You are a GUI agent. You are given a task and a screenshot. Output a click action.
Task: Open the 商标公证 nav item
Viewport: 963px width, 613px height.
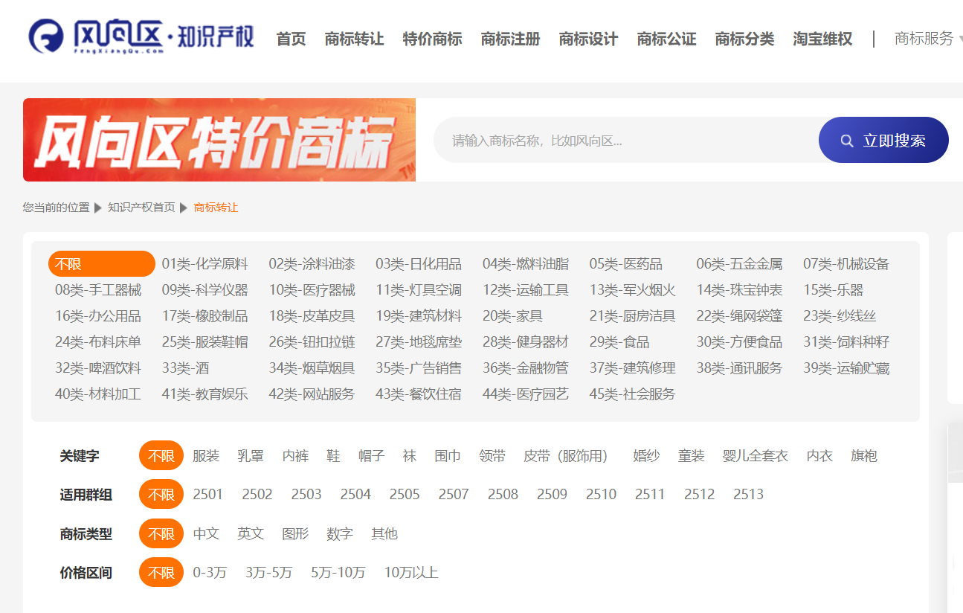point(666,39)
